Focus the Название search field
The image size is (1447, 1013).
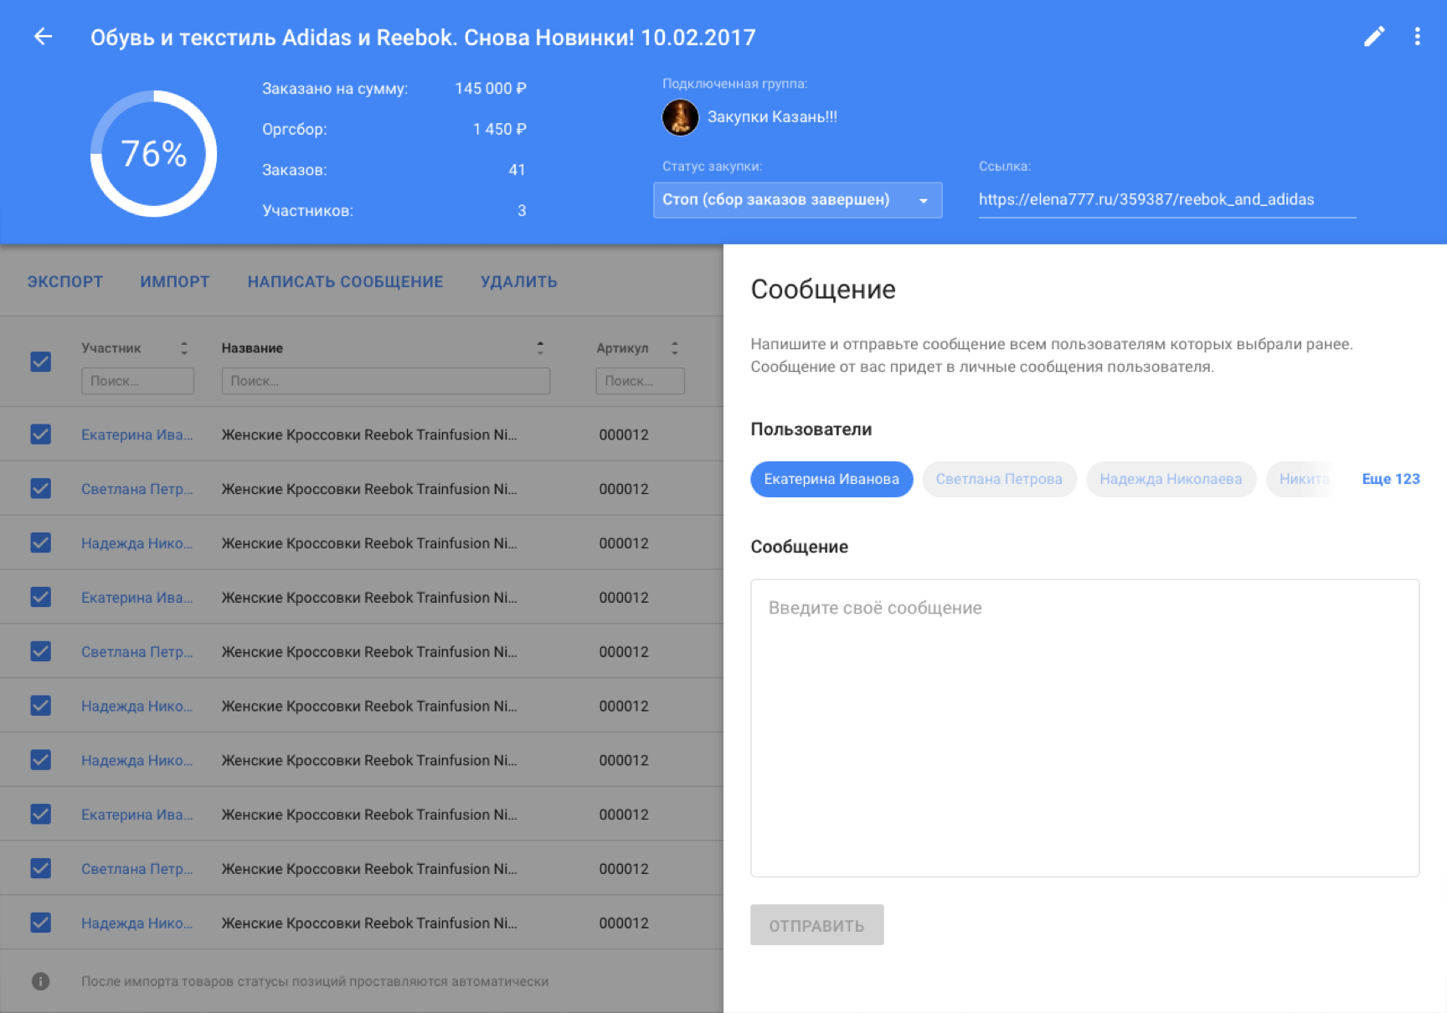[x=385, y=381]
